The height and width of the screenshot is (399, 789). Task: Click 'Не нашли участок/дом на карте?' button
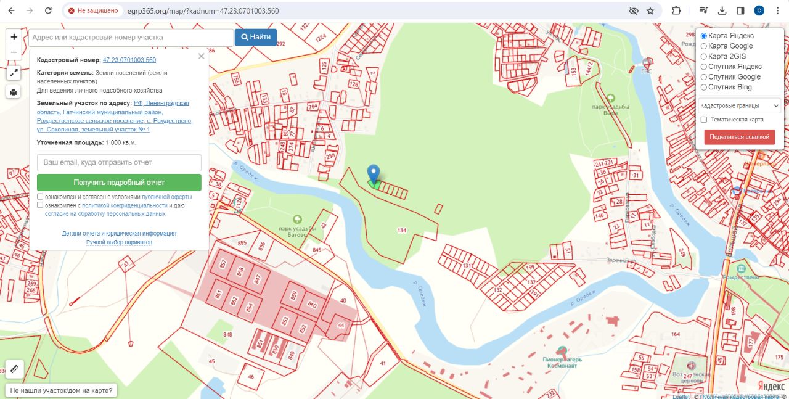point(62,390)
